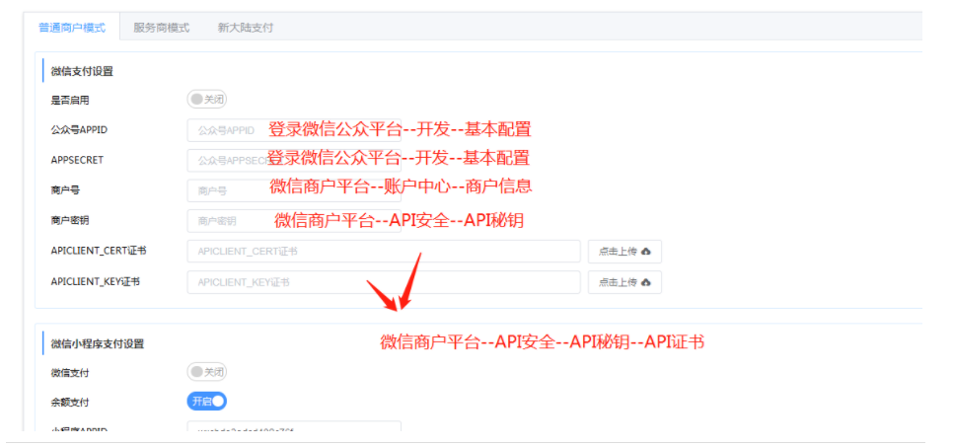Image resolution: width=953 pixels, height=448 pixels.
Task: Focus the 公众号APPID input field
Action: pos(294,130)
